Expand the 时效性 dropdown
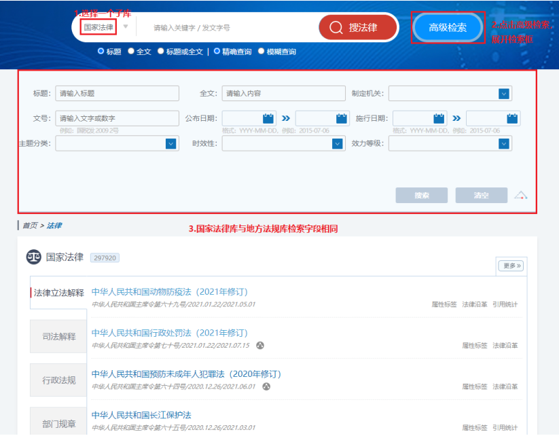This screenshot has height=436, width=559. point(338,144)
